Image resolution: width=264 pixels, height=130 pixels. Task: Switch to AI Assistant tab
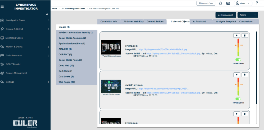(x=201, y=22)
